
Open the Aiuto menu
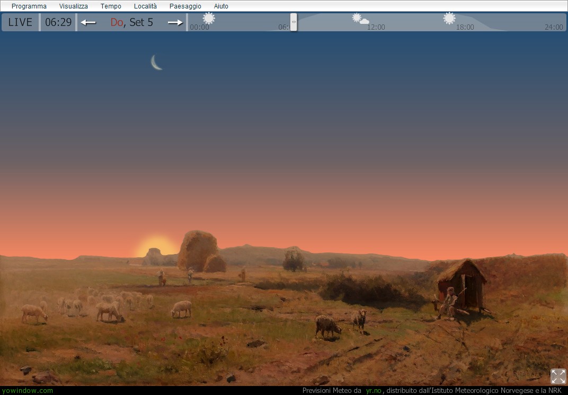point(221,6)
